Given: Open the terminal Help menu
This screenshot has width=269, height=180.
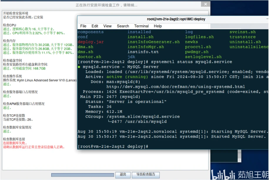Looking at the screenshot, I should pyautogui.click(x=158, y=26).
